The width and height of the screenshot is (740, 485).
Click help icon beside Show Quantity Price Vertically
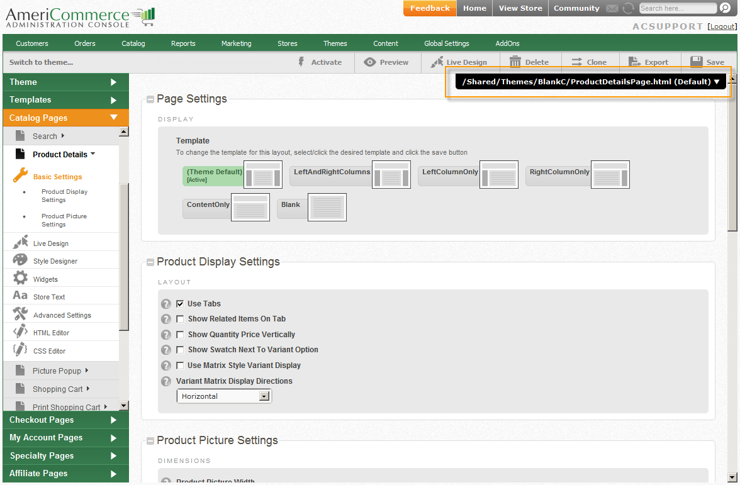pyautogui.click(x=166, y=335)
